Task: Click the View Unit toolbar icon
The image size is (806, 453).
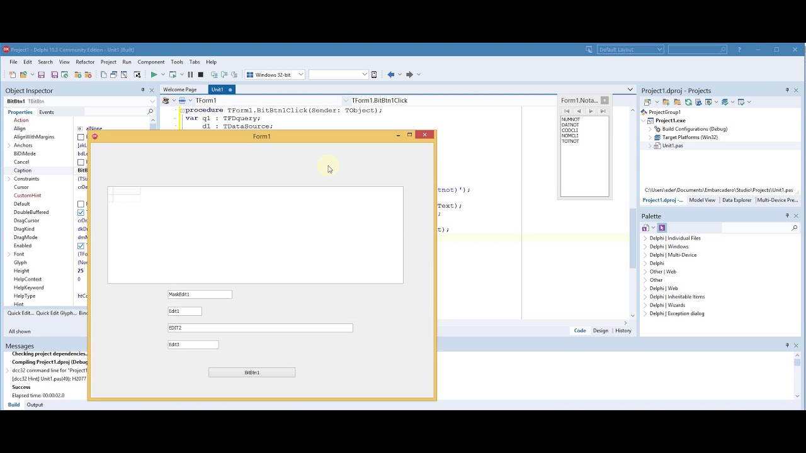Action: coord(104,74)
